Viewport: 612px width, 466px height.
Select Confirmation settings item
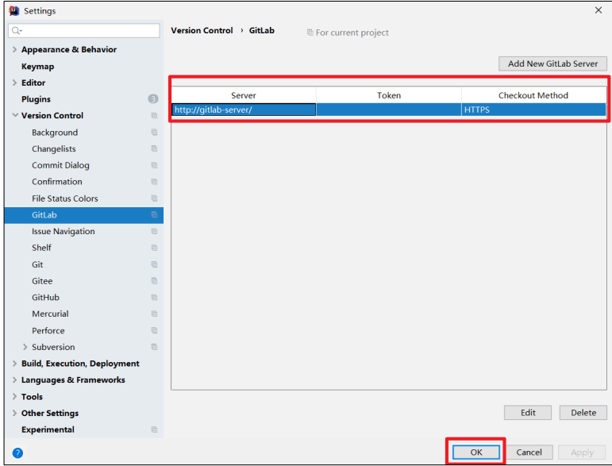(57, 182)
